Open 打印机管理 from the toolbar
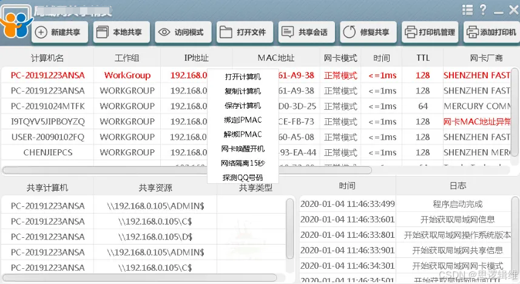Image resolution: width=520 pixels, height=284 pixels. pyautogui.click(x=430, y=32)
